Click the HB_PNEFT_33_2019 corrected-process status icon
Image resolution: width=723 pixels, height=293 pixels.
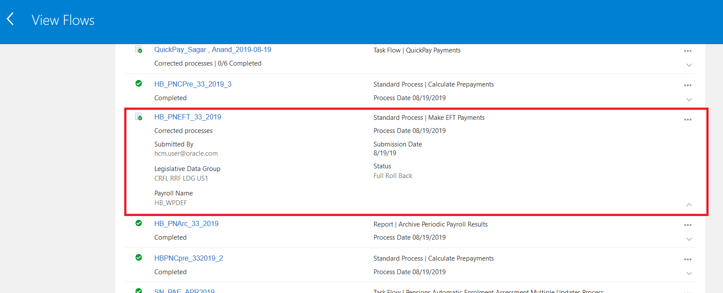tap(139, 117)
